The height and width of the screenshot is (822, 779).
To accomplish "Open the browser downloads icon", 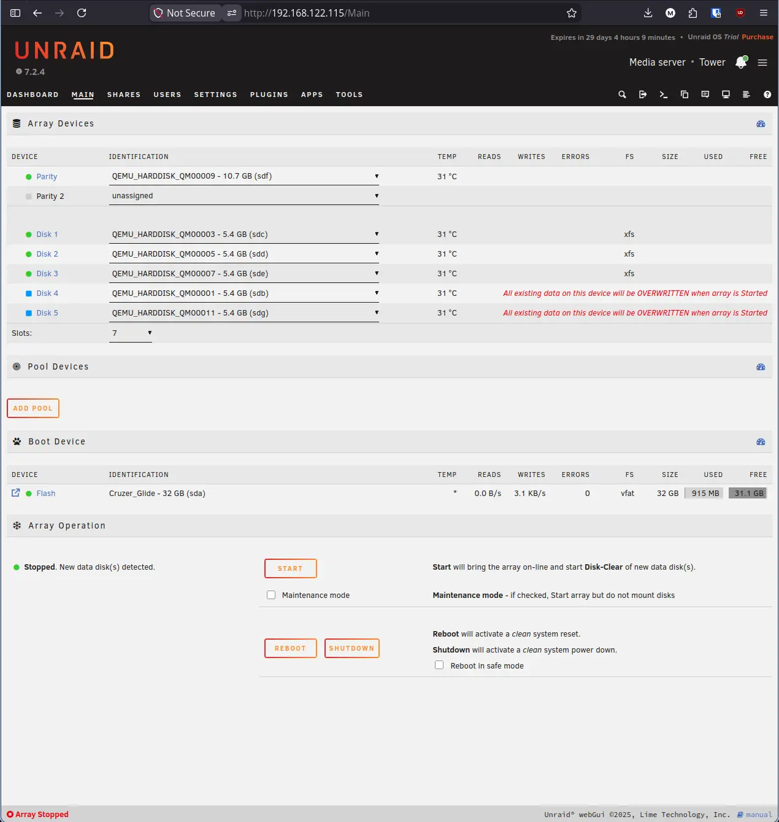I will point(648,13).
